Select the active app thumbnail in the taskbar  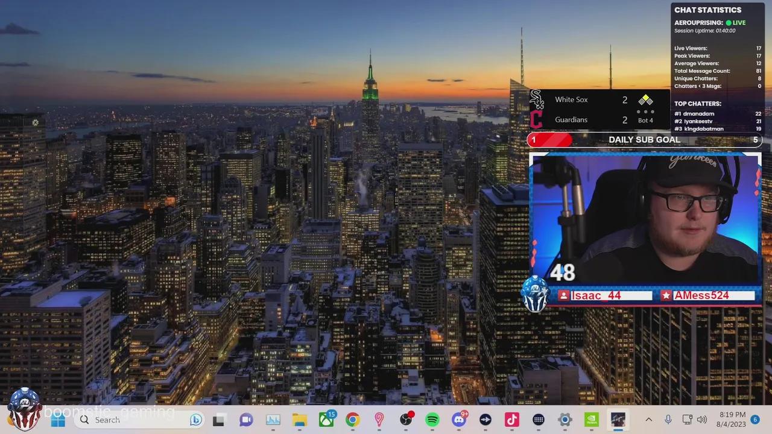click(x=618, y=420)
